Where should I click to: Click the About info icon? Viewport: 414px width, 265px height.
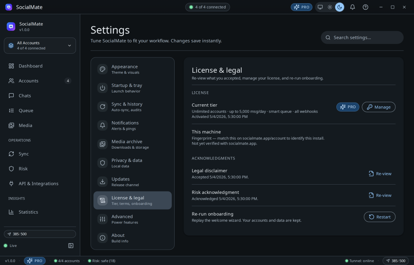[102, 238]
